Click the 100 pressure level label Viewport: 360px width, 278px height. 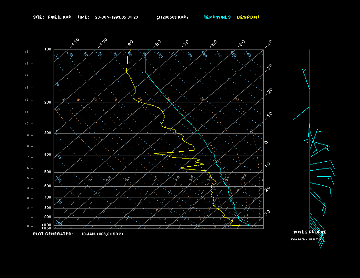coord(48,50)
